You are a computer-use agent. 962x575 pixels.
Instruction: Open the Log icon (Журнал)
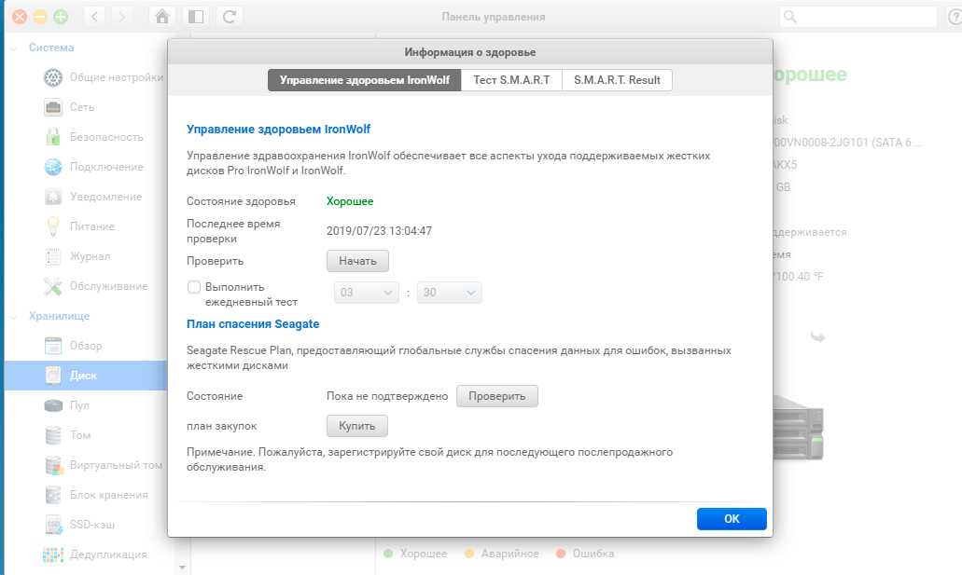pos(53,256)
